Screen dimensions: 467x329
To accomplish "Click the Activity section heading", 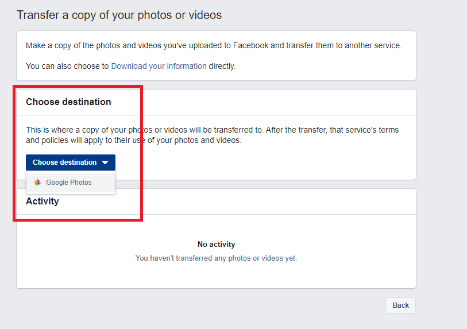I will point(43,202).
